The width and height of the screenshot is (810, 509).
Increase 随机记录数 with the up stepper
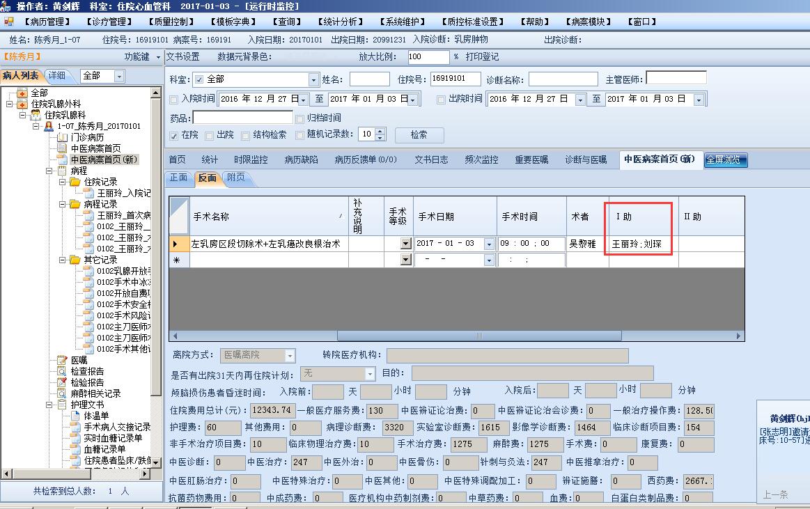(x=380, y=131)
